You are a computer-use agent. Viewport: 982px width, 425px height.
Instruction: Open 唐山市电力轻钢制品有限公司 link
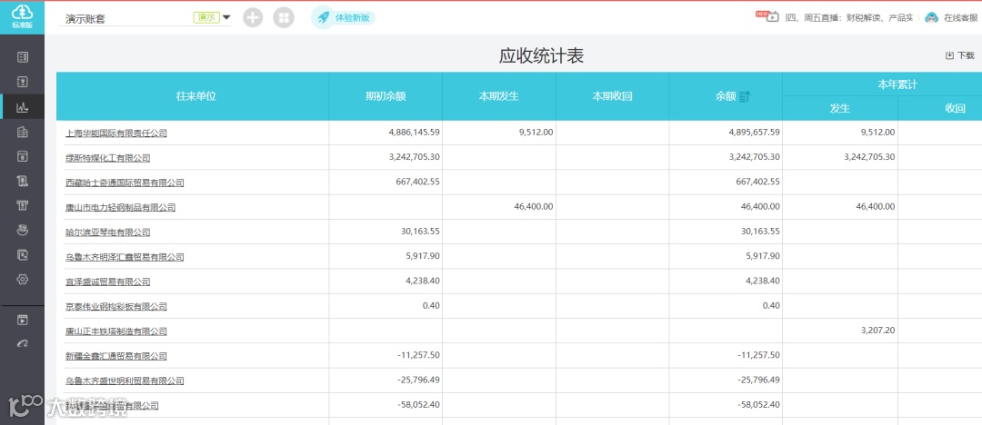[120, 207]
